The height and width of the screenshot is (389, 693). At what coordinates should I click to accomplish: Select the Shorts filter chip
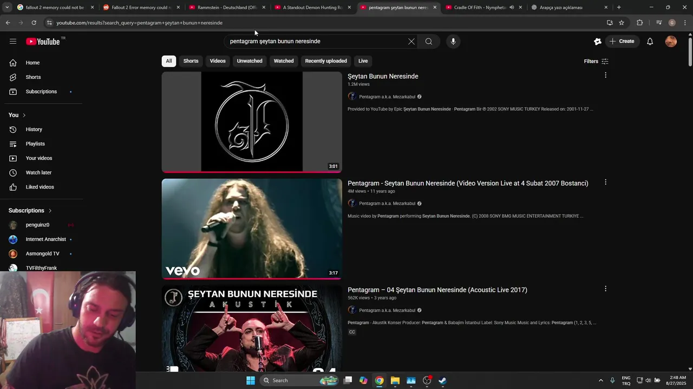pos(191,61)
